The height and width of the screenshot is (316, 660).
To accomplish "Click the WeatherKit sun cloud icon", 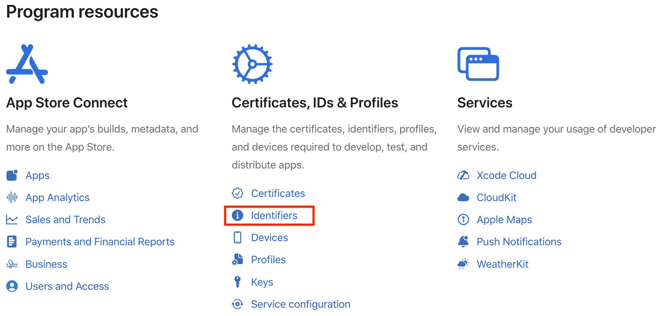I will (x=463, y=264).
